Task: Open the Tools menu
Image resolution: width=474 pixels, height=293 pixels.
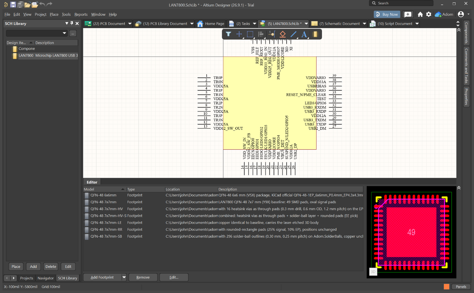Action: (x=66, y=14)
